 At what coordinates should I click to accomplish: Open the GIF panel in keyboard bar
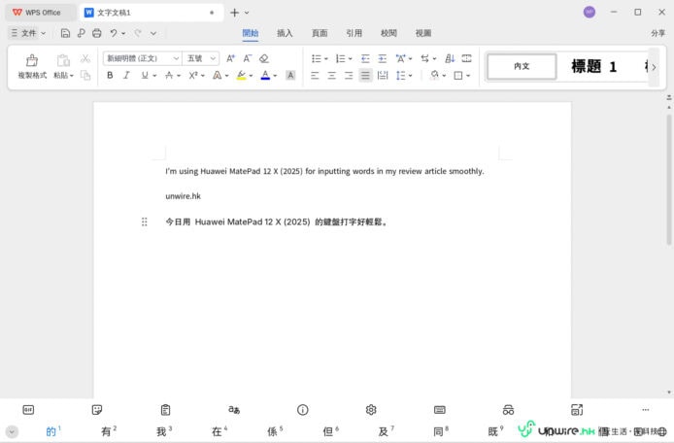pyautogui.click(x=28, y=410)
